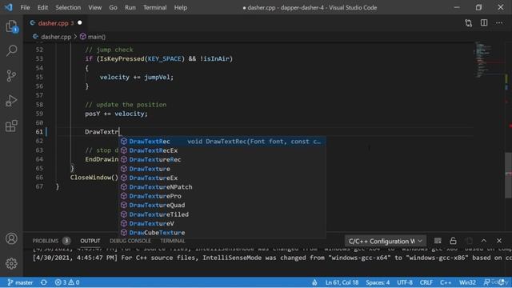Screen dimensions: 512x288
Task: Select DrawTextRecEx suggestion
Action: pos(222,150)
